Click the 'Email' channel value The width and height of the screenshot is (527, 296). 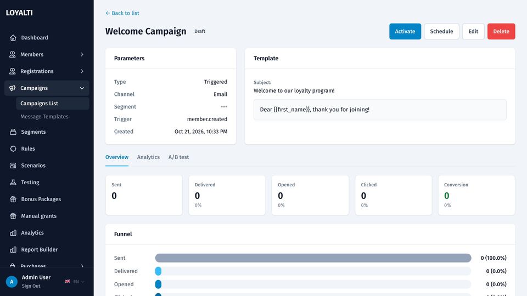[220, 94]
